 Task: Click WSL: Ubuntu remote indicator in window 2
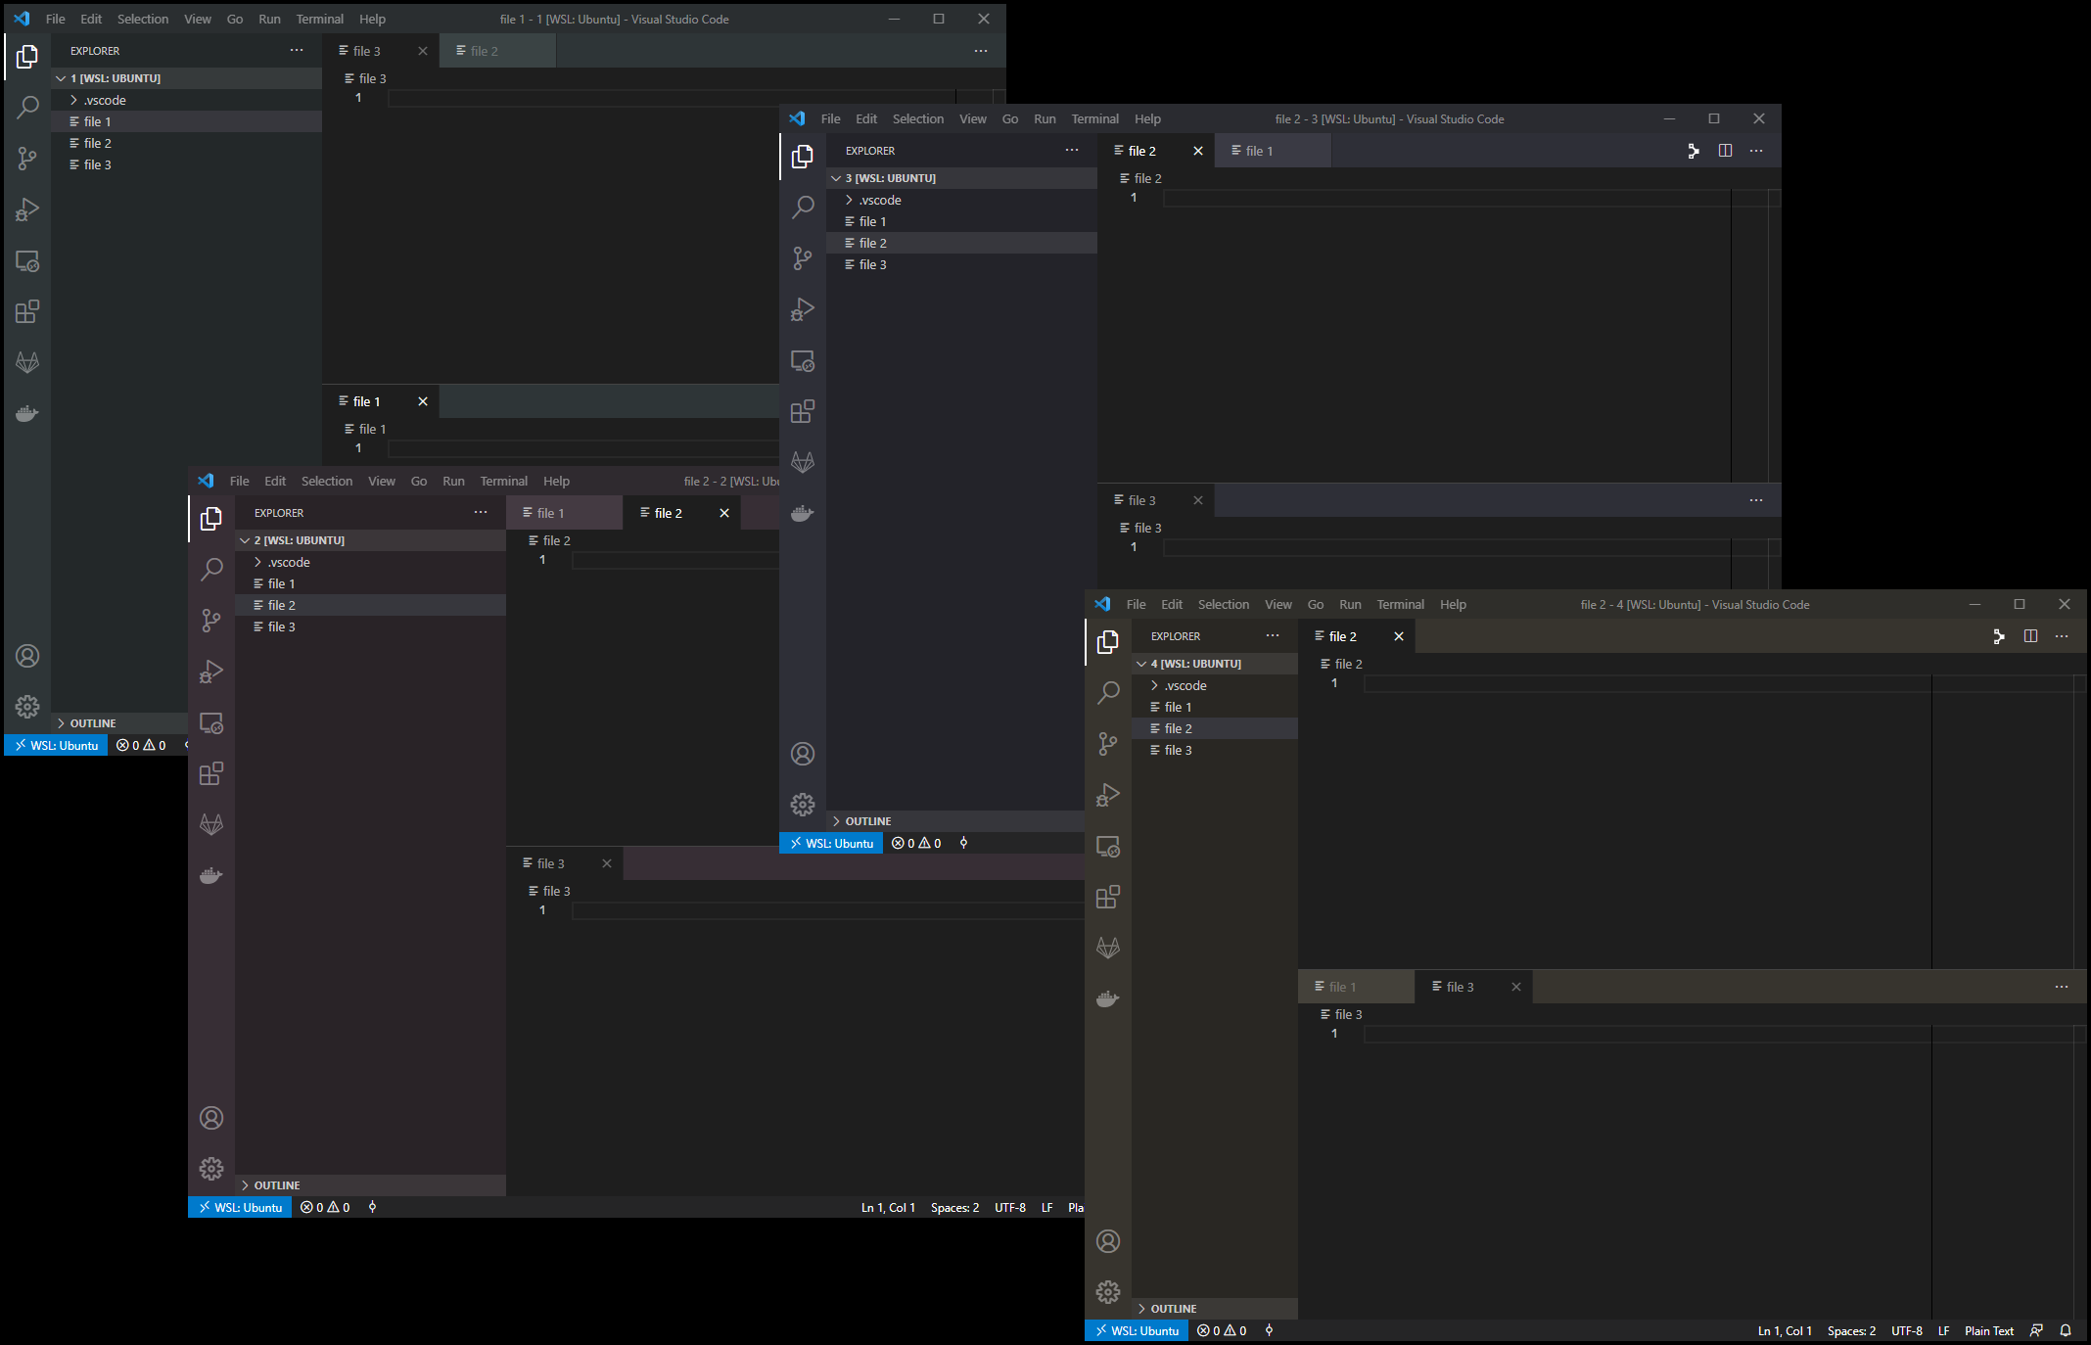pos(240,1207)
